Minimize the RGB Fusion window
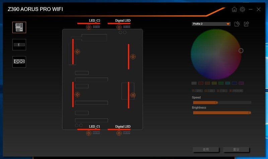 click(x=251, y=9)
